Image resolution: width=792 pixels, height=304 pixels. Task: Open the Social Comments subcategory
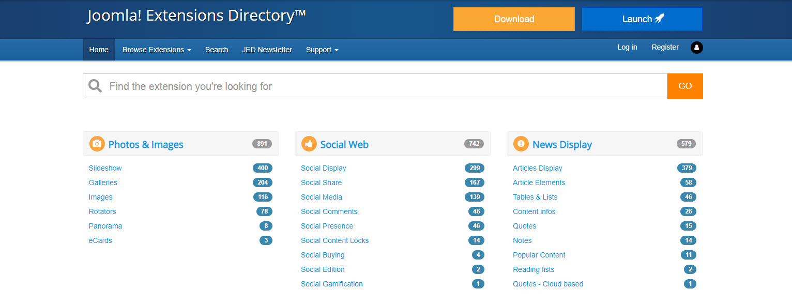tap(329, 211)
